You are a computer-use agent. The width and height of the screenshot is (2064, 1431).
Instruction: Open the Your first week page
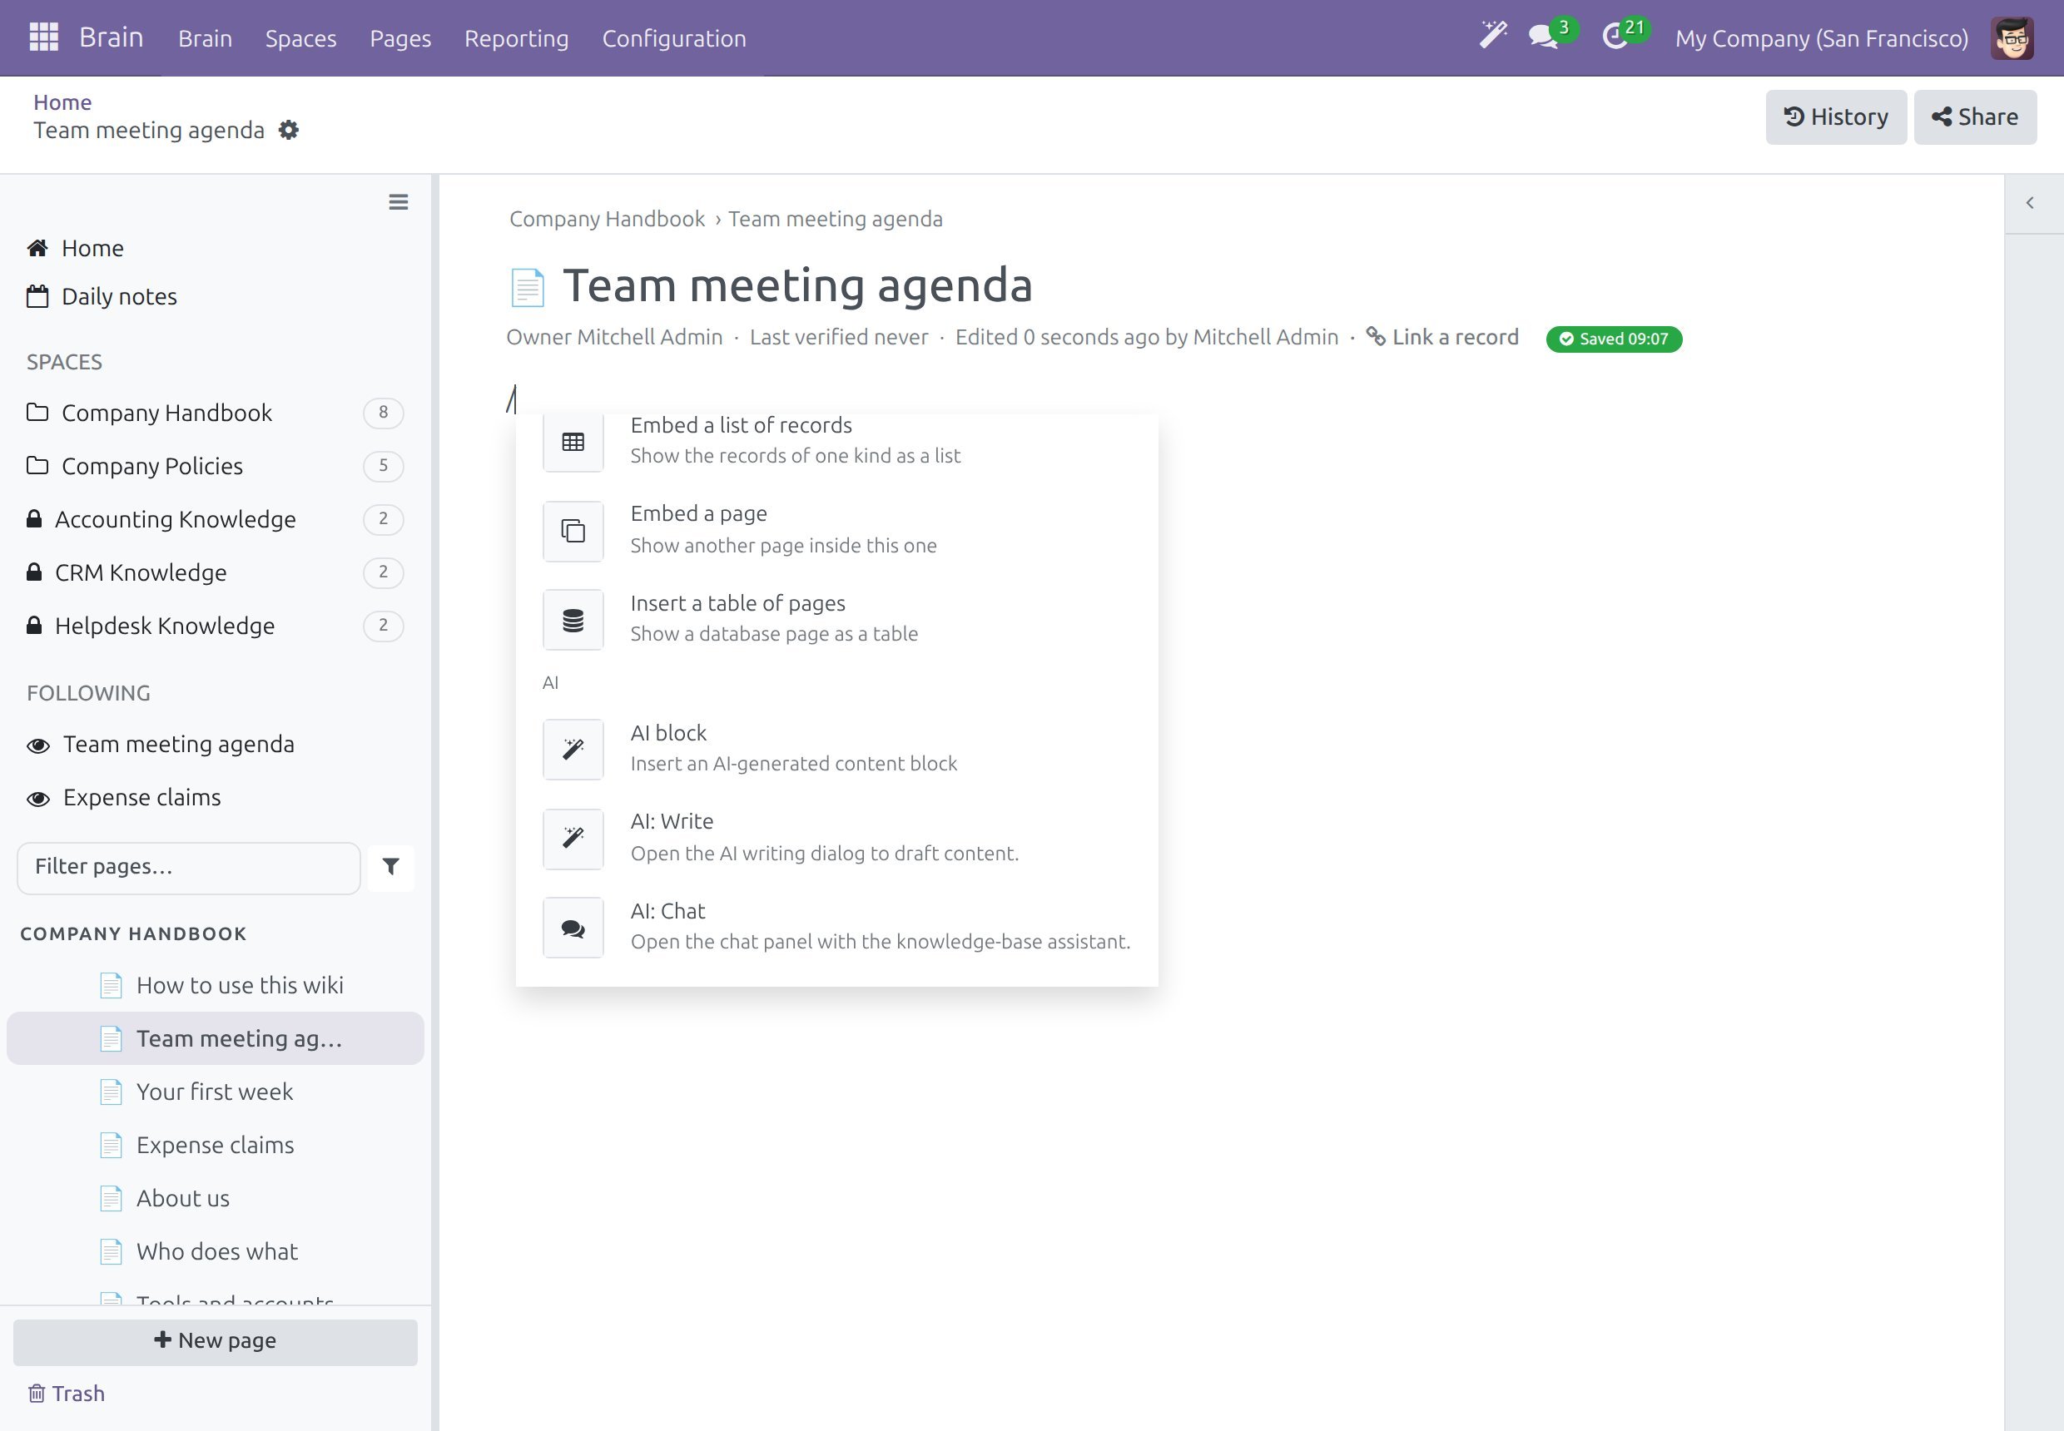tap(216, 1092)
